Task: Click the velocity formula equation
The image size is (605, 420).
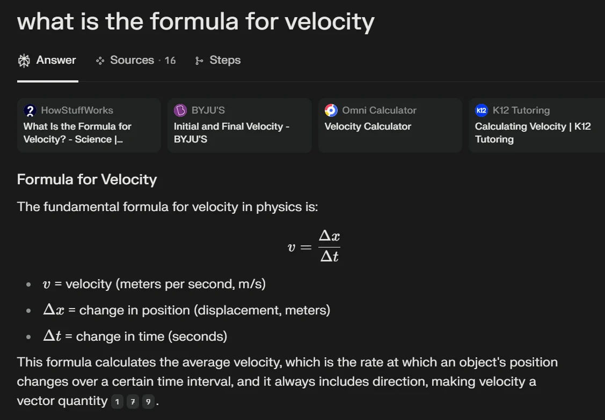Action: pos(314,246)
